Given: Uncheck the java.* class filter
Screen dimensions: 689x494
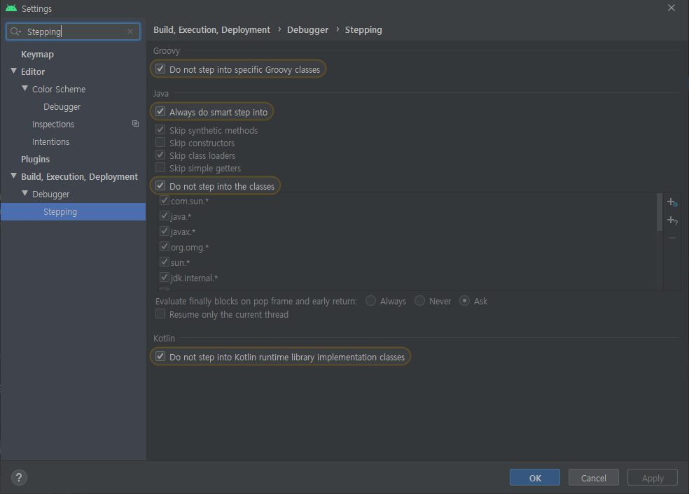Looking at the screenshot, I should (x=165, y=216).
